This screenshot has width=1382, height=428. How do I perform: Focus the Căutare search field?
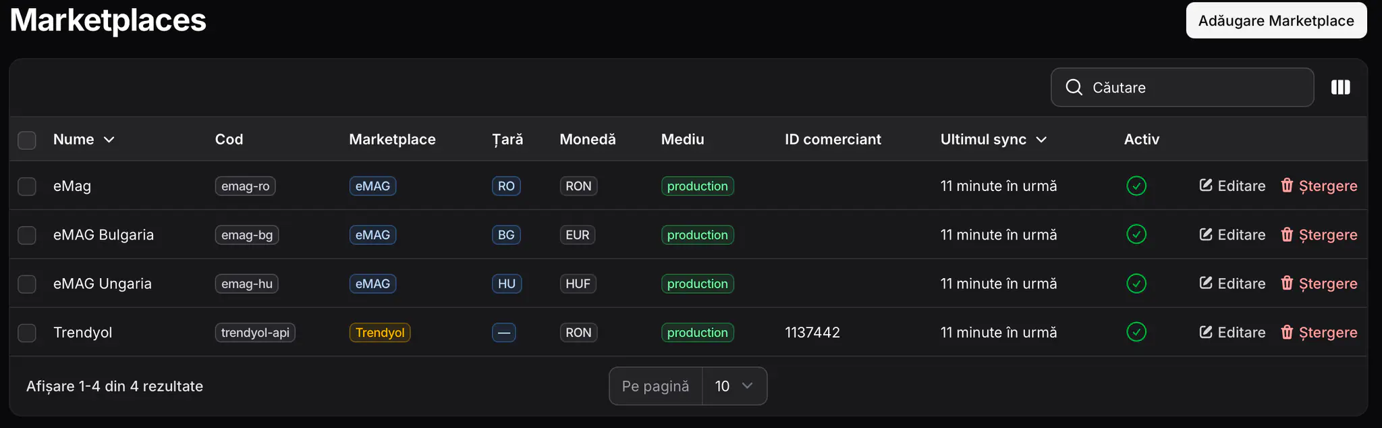tap(1182, 87)
